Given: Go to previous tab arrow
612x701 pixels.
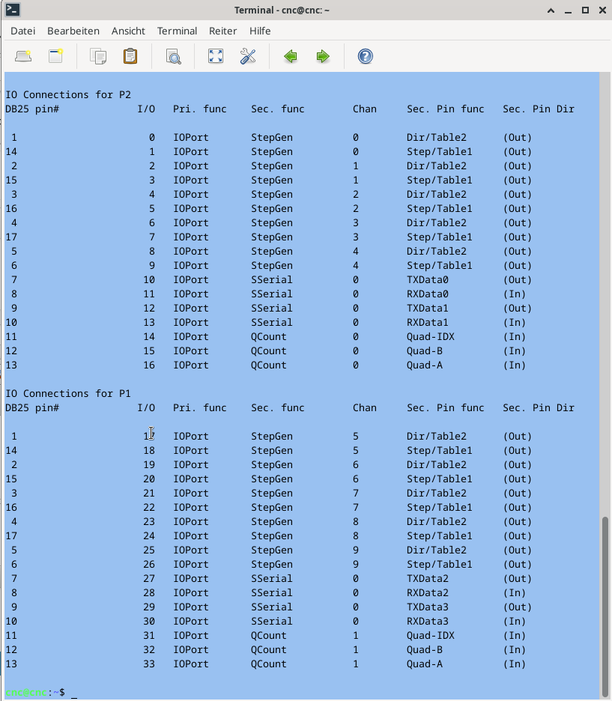Looking at the screenshot, I should (x=291, y=56).
